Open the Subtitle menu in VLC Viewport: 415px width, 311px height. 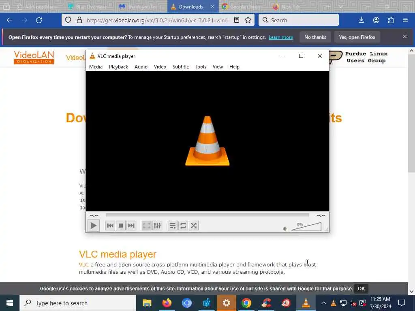(x=181, y=67)
